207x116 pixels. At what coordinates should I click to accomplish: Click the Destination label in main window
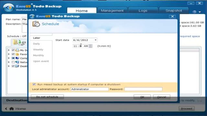pos(17,100)
